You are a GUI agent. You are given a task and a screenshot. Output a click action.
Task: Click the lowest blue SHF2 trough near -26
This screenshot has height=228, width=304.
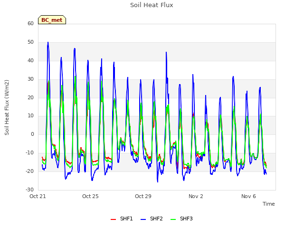click(158, 181)
